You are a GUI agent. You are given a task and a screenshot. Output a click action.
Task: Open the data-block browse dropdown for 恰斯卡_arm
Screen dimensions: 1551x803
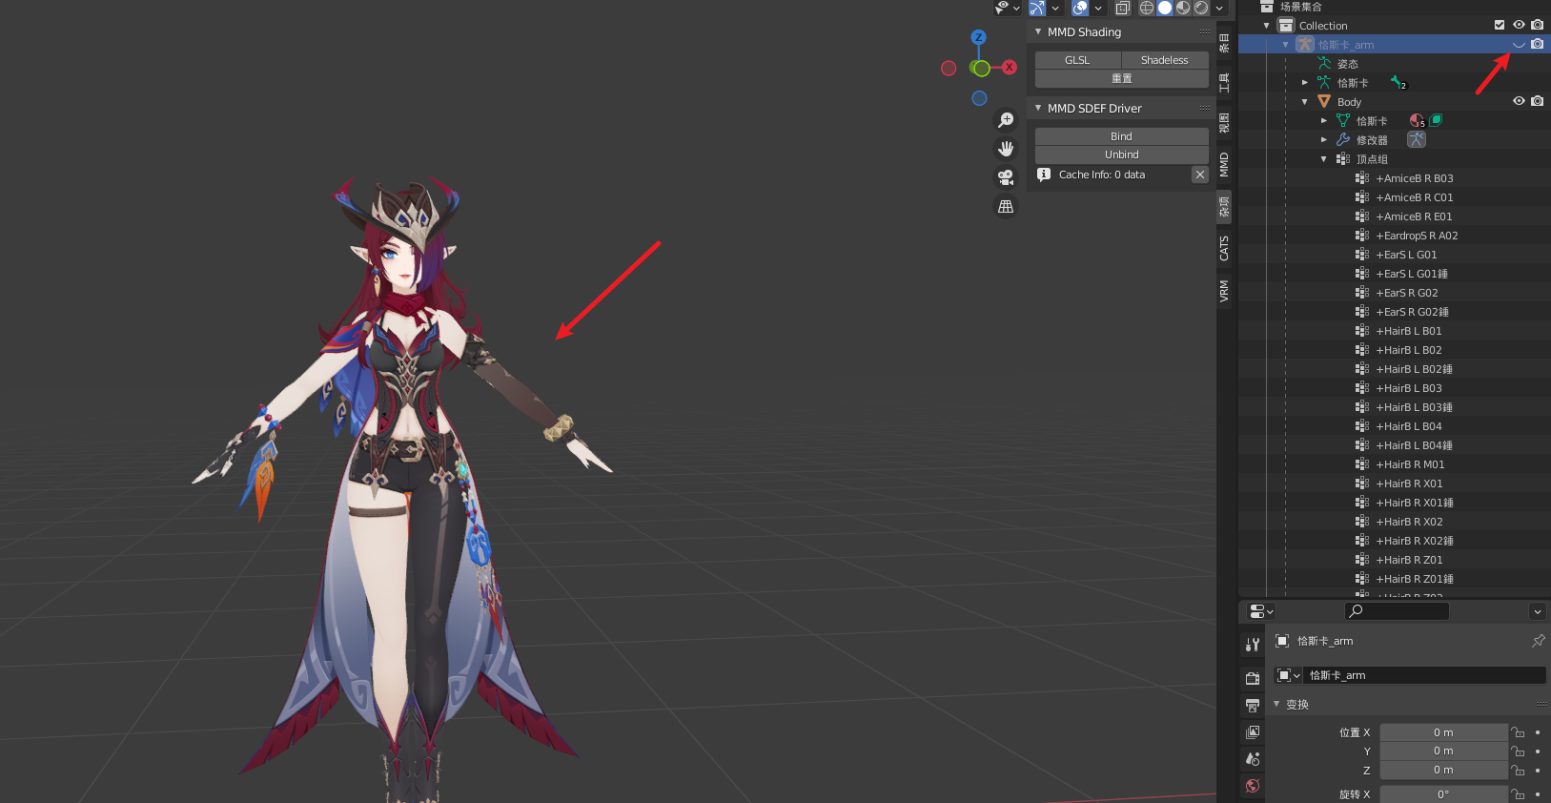tap(1289, 675)
